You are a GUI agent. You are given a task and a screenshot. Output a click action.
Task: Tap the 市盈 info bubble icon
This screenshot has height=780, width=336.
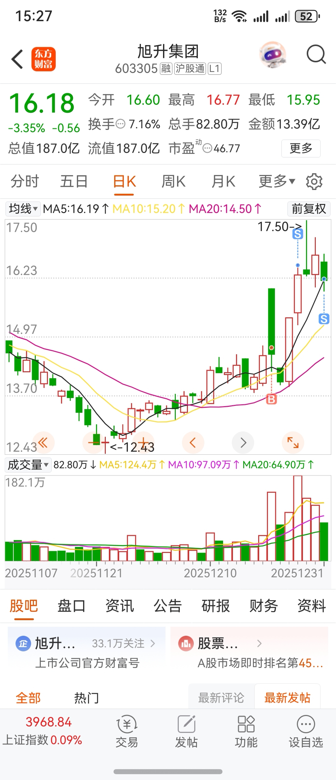click(x=208, y=148)
